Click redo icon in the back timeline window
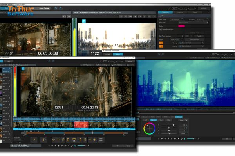The image size is (235, 156). 60,8
